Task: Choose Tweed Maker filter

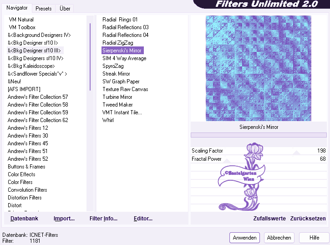Action: point(117,105)
